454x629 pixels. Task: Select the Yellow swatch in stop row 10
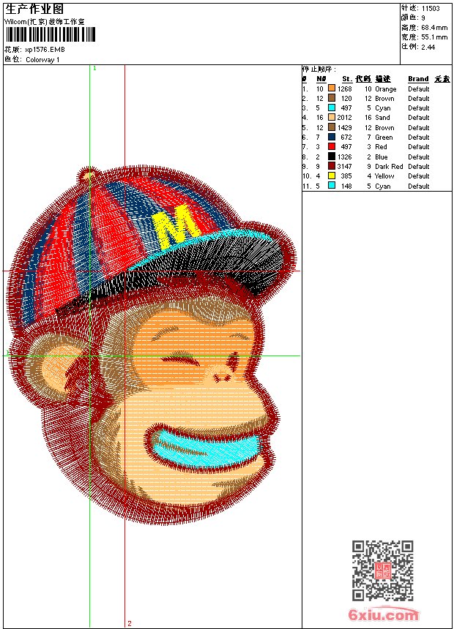click(332, 176)
